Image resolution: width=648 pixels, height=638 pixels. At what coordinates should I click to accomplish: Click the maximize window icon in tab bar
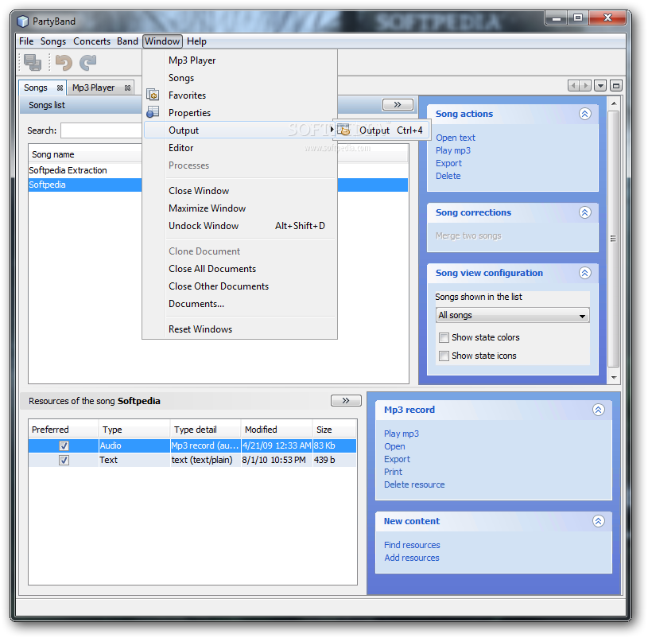[615, 86]
